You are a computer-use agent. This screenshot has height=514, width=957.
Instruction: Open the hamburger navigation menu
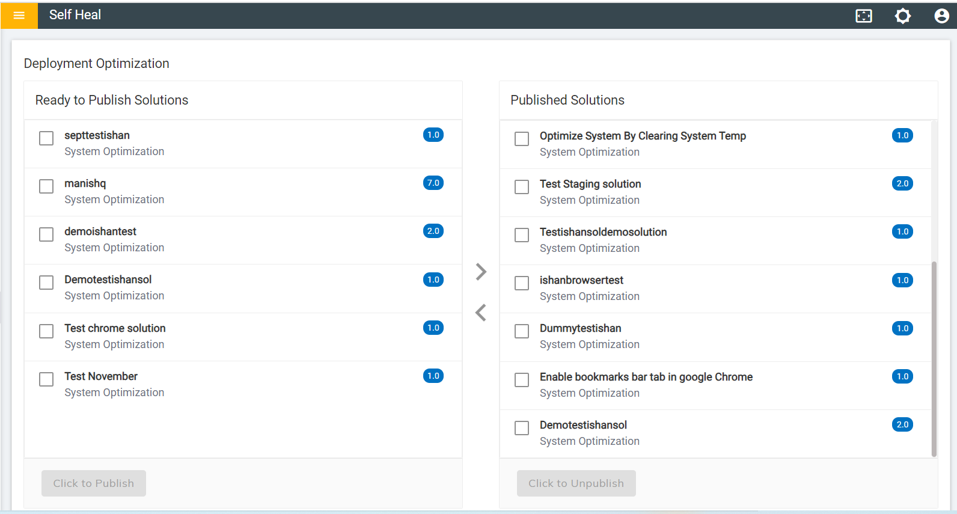(x=19, y=16)
